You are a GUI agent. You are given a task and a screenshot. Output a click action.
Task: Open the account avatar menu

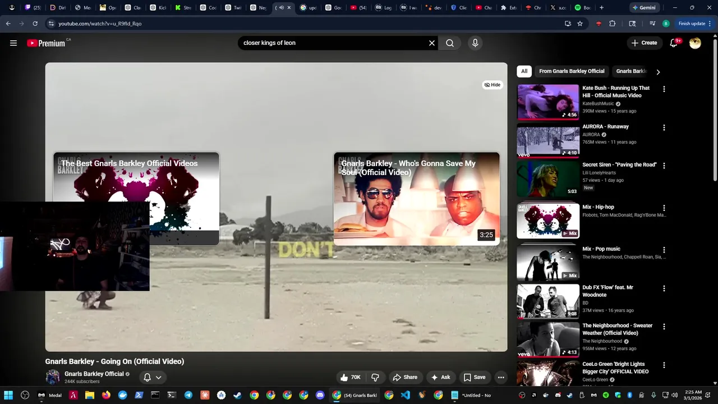(695, 43)
